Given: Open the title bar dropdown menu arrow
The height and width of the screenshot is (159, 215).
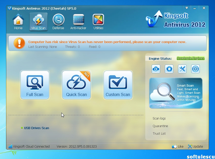Looking at the screenshot, I should point(187,8).
